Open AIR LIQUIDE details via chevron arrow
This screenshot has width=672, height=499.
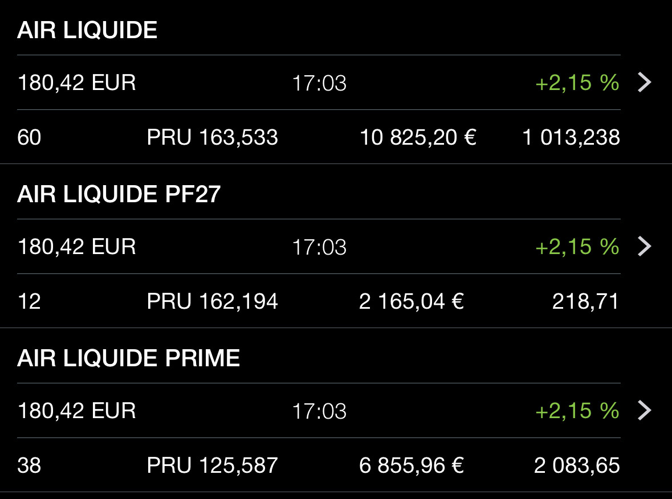point(644,82)
